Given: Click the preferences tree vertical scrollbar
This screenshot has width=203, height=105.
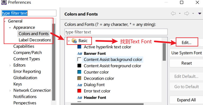Looking at the screenshot, I should pyautogui.click(x=54, y=62).
